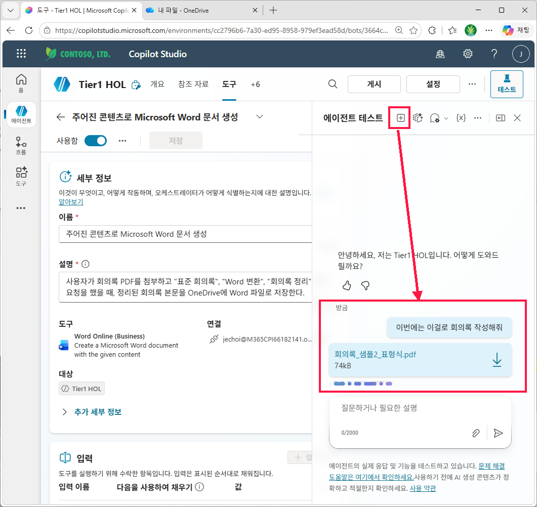
Task: Open the Word Online (Business) tool icon
Action: tap(64, 345)
